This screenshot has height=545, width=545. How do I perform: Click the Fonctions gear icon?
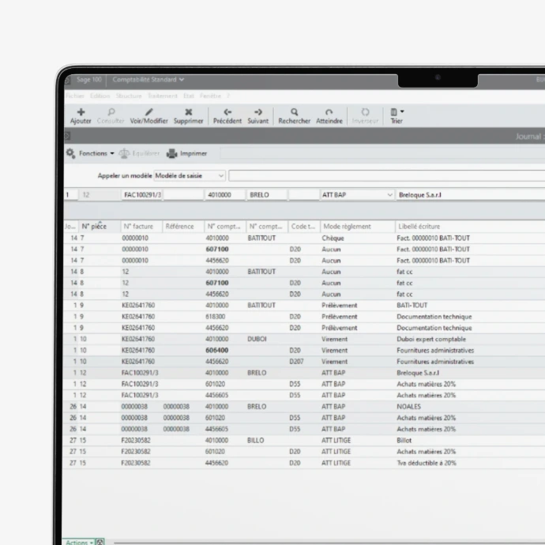click(x=70, y=153)
